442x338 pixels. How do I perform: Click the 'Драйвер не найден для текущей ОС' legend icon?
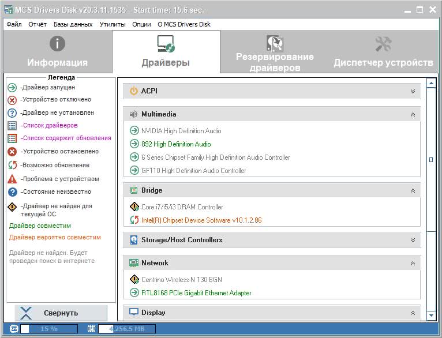point(12,207)
